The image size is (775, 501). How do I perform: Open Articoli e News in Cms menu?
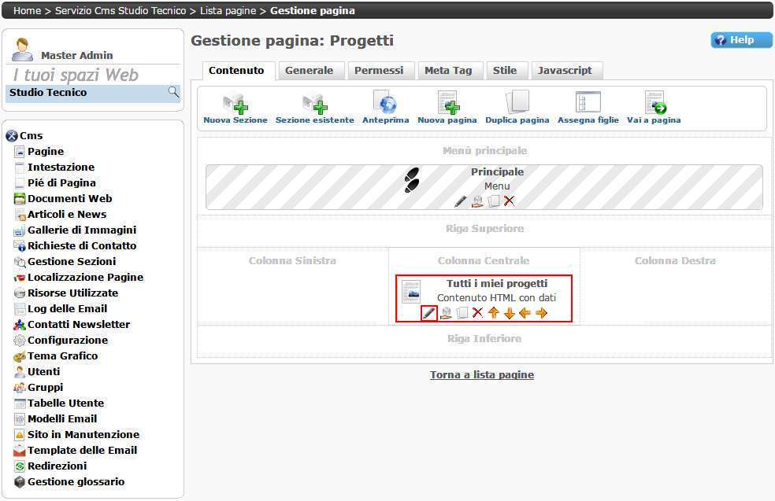[67, 215]
